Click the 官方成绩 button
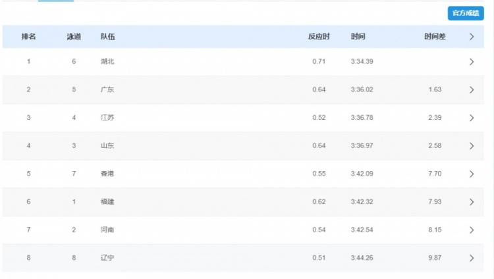This screenshot has height=279, width=494. 465,13
